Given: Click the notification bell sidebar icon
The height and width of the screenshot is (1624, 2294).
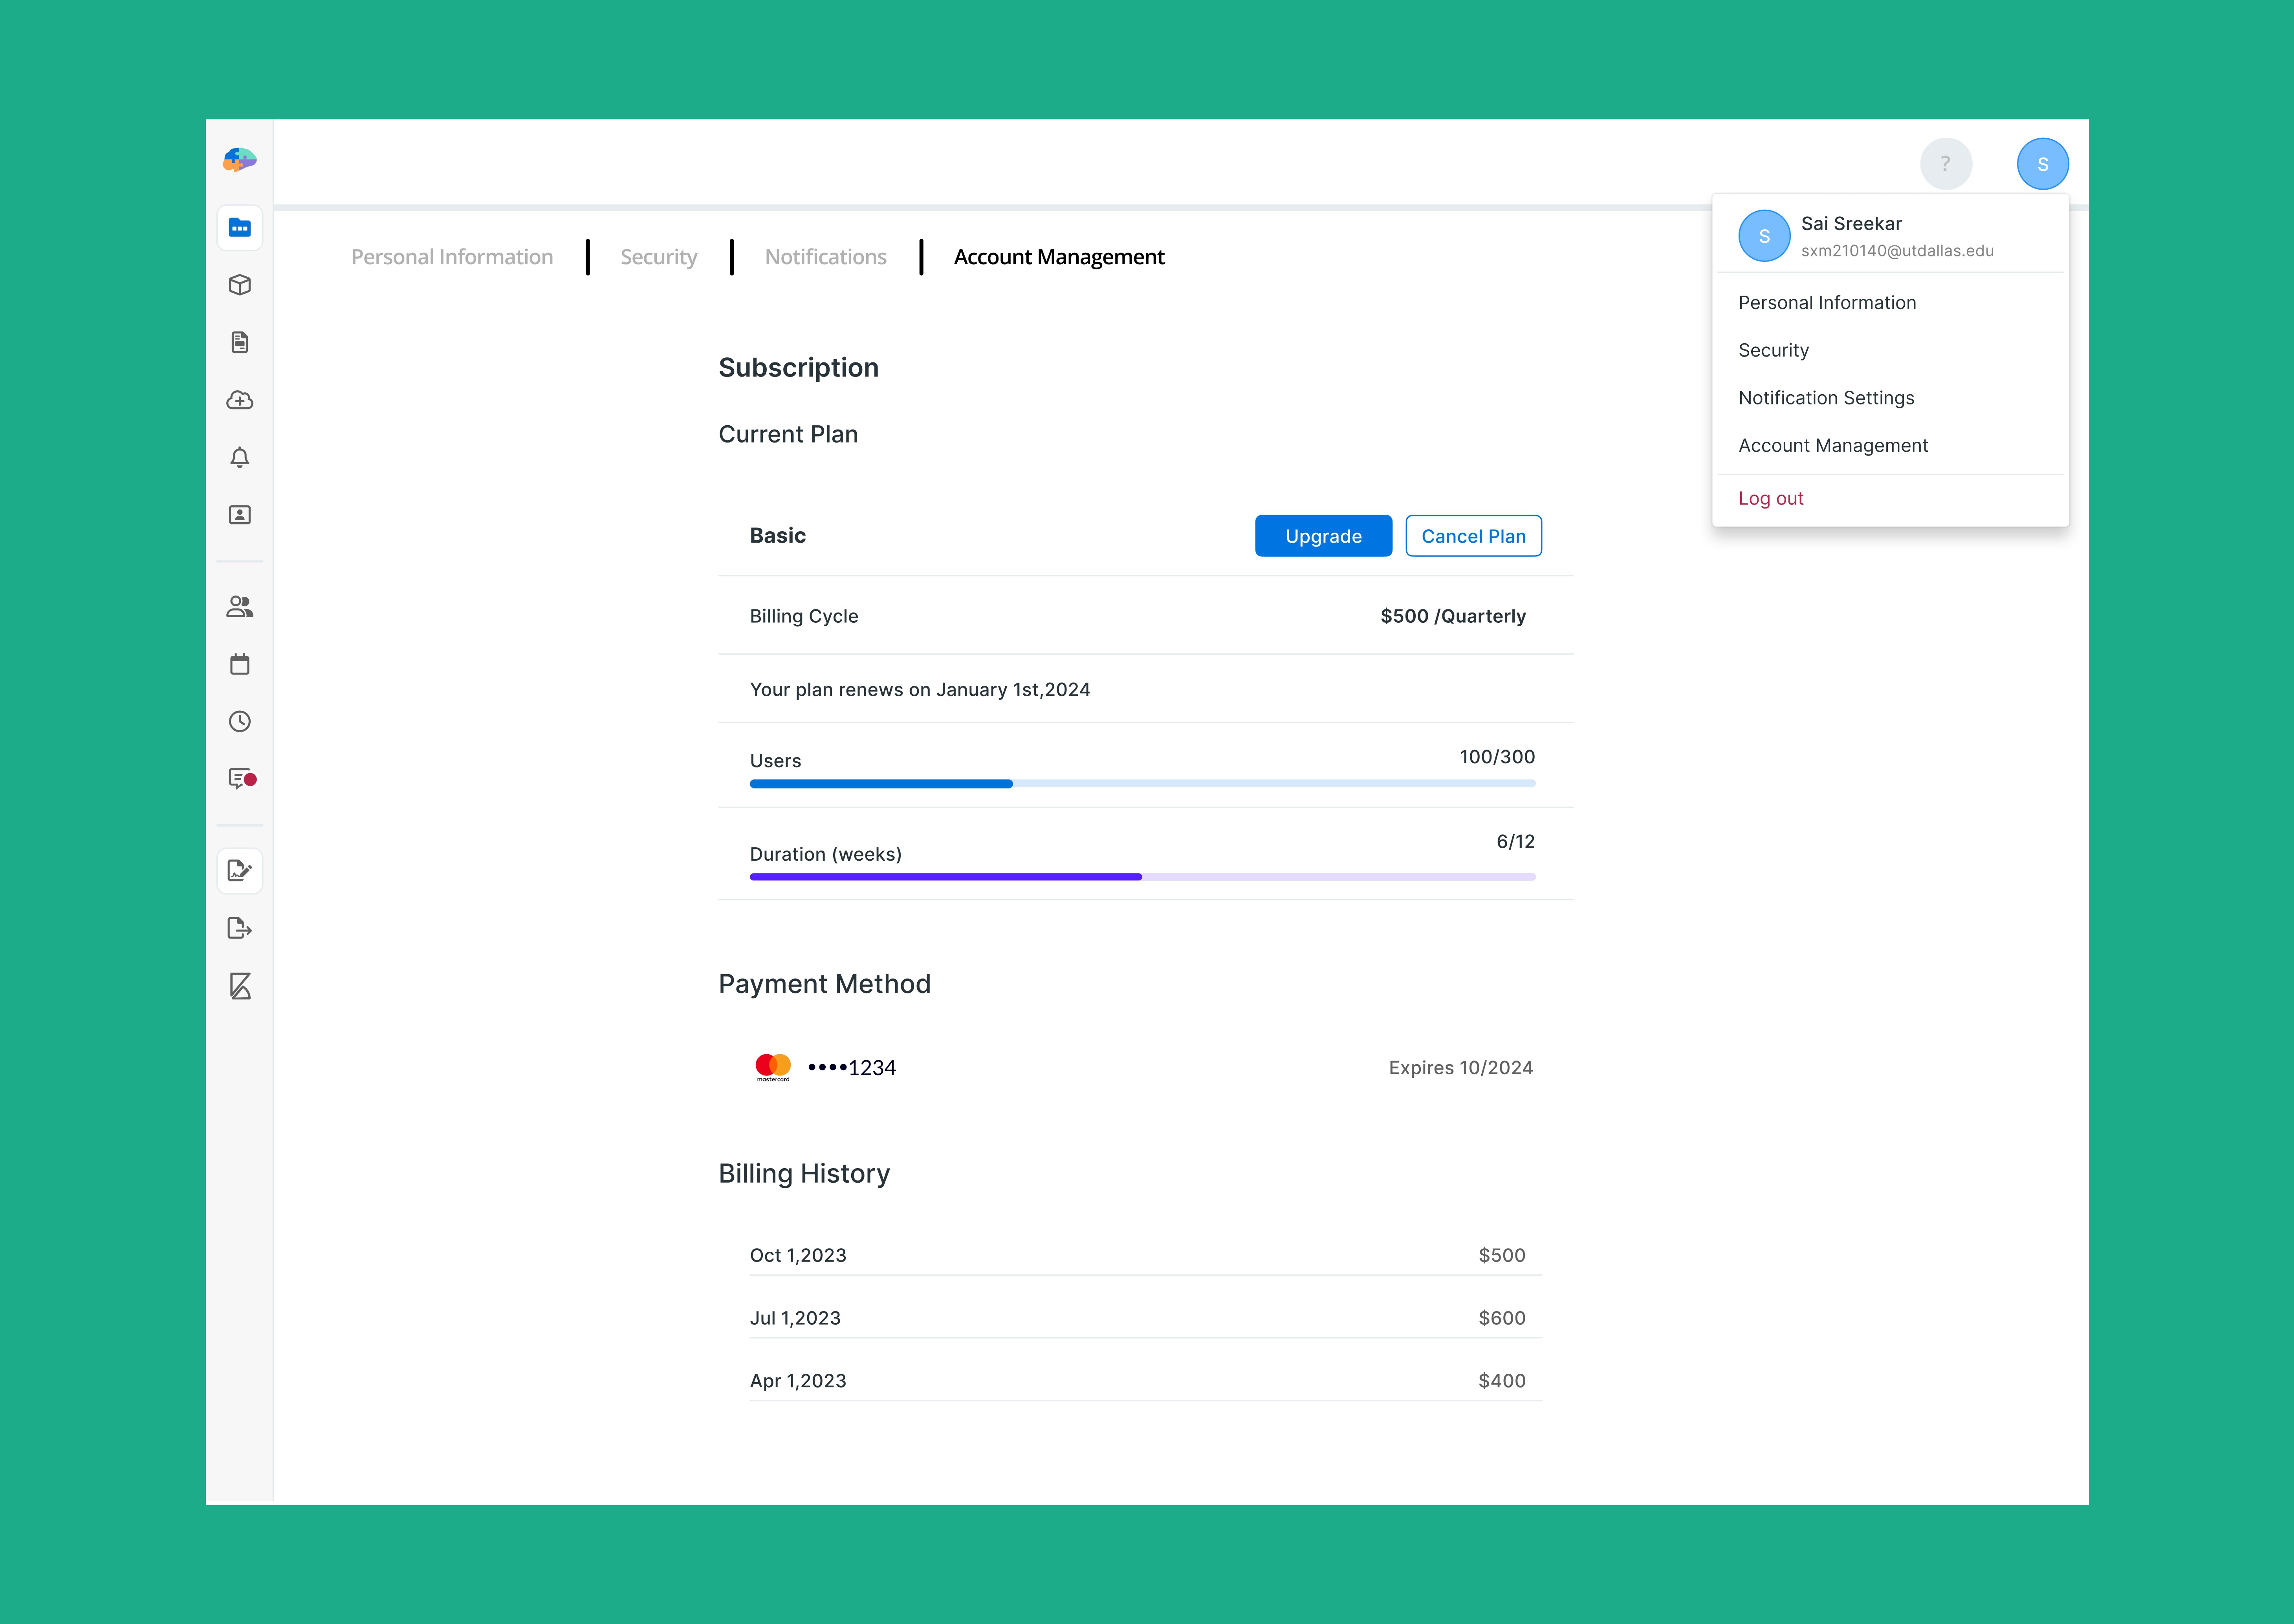Looking at the screenshot, I should click(x=239, y=457).
